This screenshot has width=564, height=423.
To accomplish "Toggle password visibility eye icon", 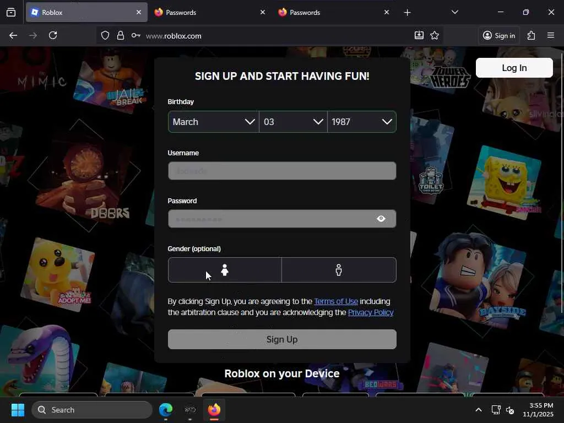I will [381, 219].
